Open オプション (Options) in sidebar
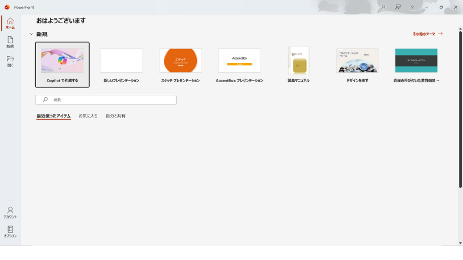 tap(10, 231)
